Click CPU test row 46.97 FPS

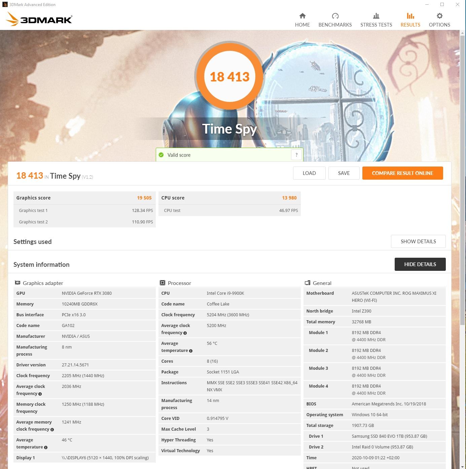coord(229,210)
